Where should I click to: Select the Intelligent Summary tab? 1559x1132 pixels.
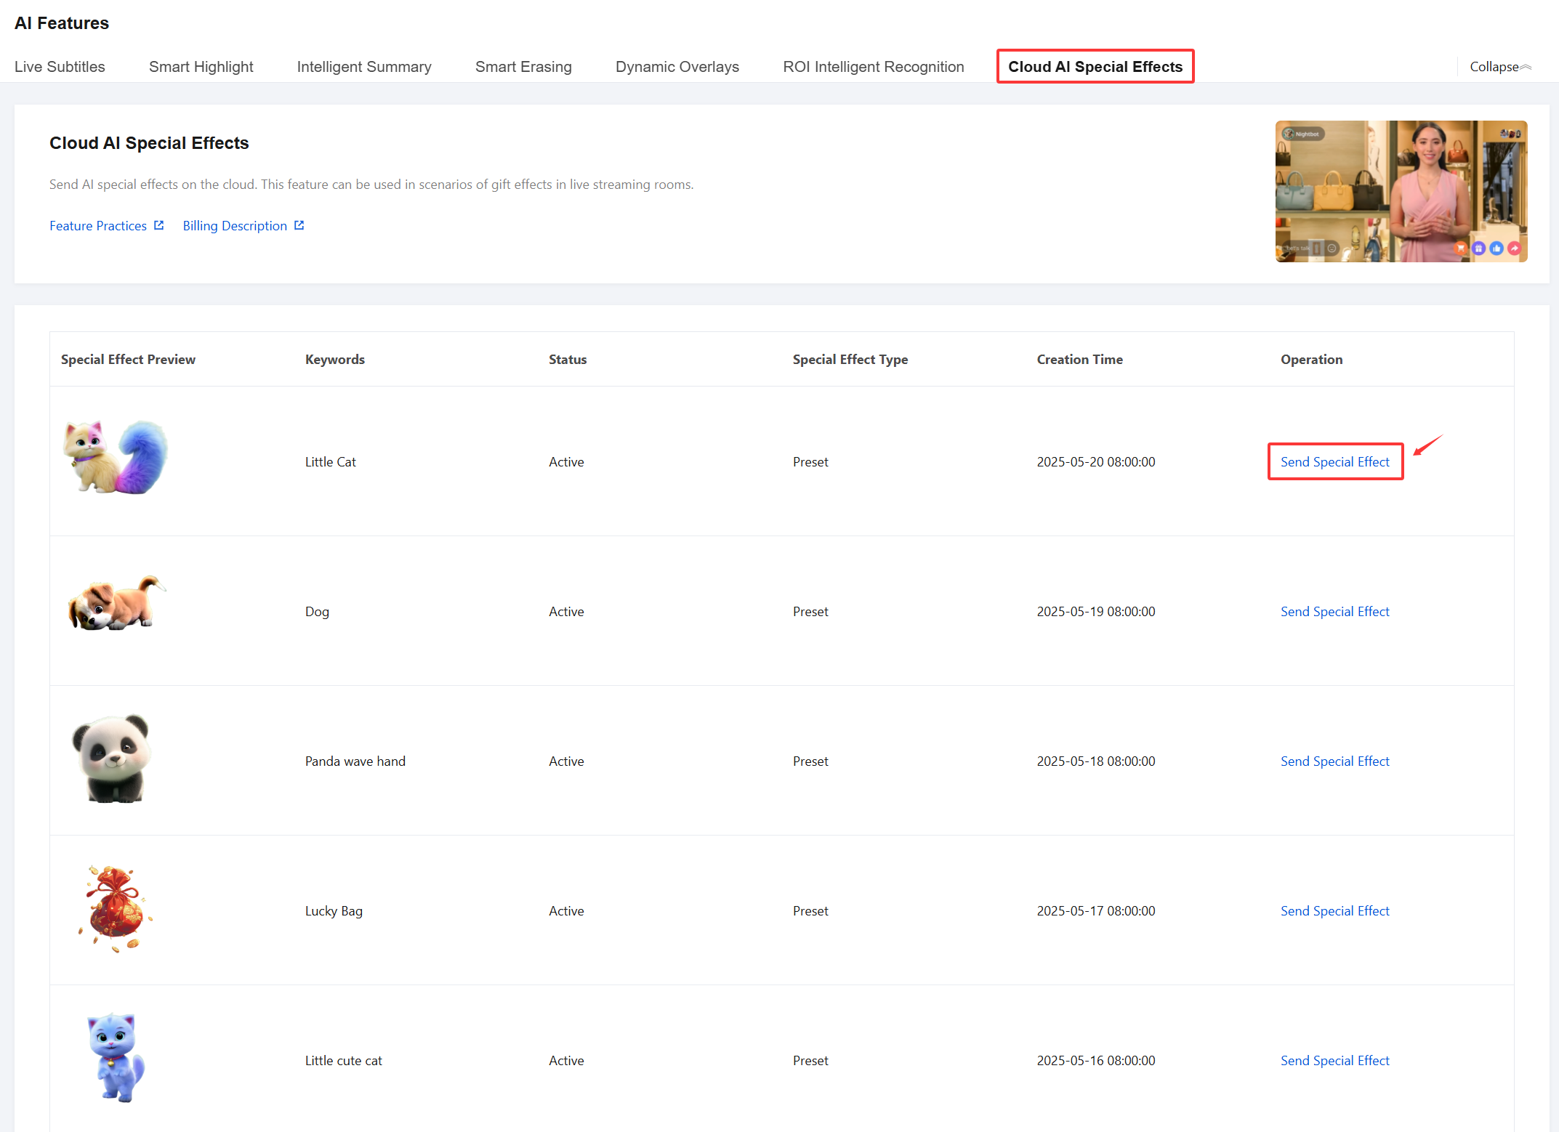[363, 67]
